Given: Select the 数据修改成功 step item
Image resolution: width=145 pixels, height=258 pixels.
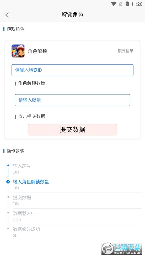Looking at the screenshot, I should coord(77,232).
